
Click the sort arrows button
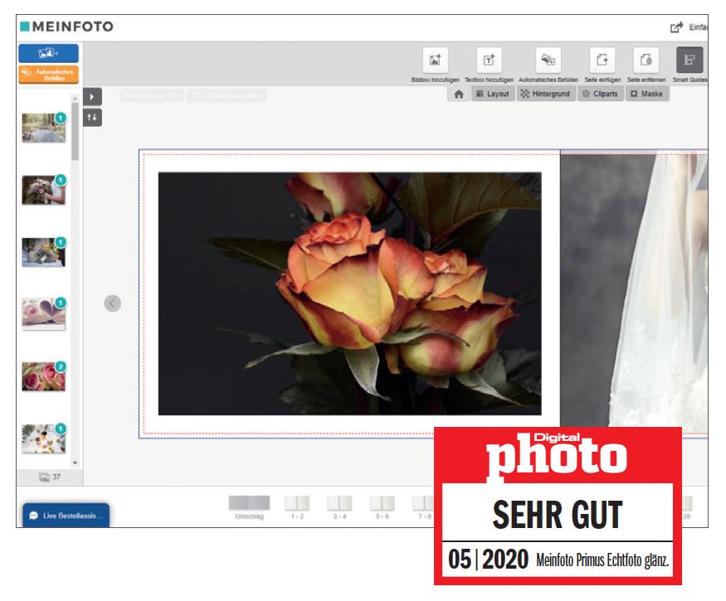[x=92, y=118]
